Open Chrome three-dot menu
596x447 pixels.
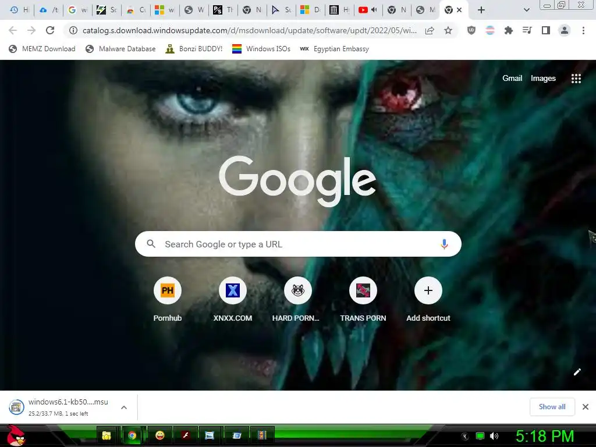point(583,30)
